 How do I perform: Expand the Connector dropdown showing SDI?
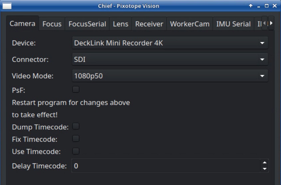pyautogui.click(x=170, y=60)
